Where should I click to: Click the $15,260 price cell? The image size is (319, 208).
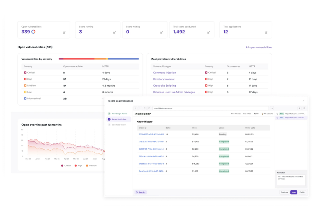click(196, 164)
